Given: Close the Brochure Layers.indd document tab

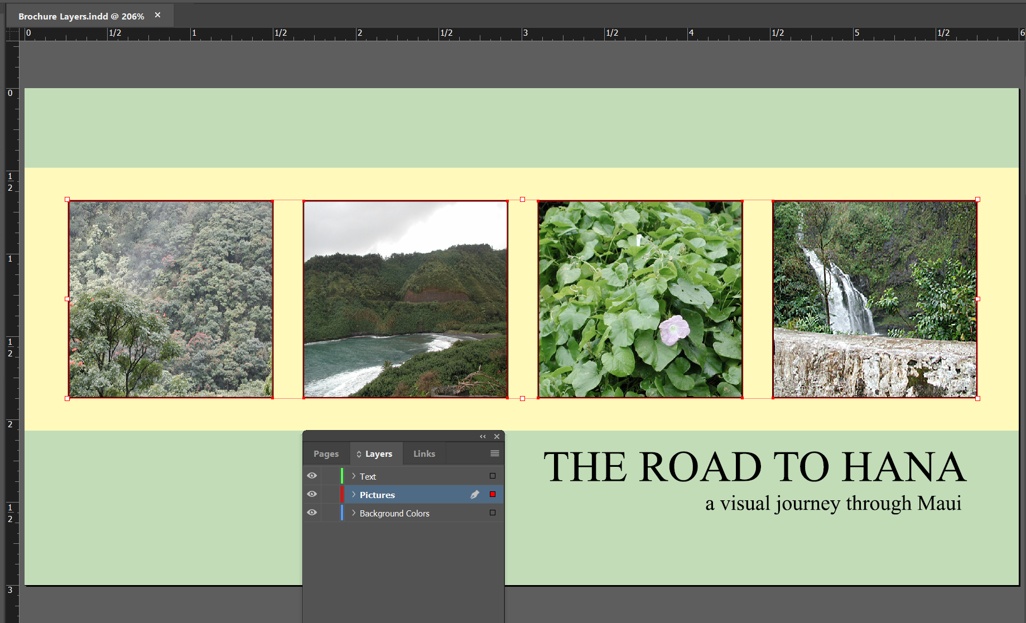Looking at the screenshot, I should pos(158,15).
